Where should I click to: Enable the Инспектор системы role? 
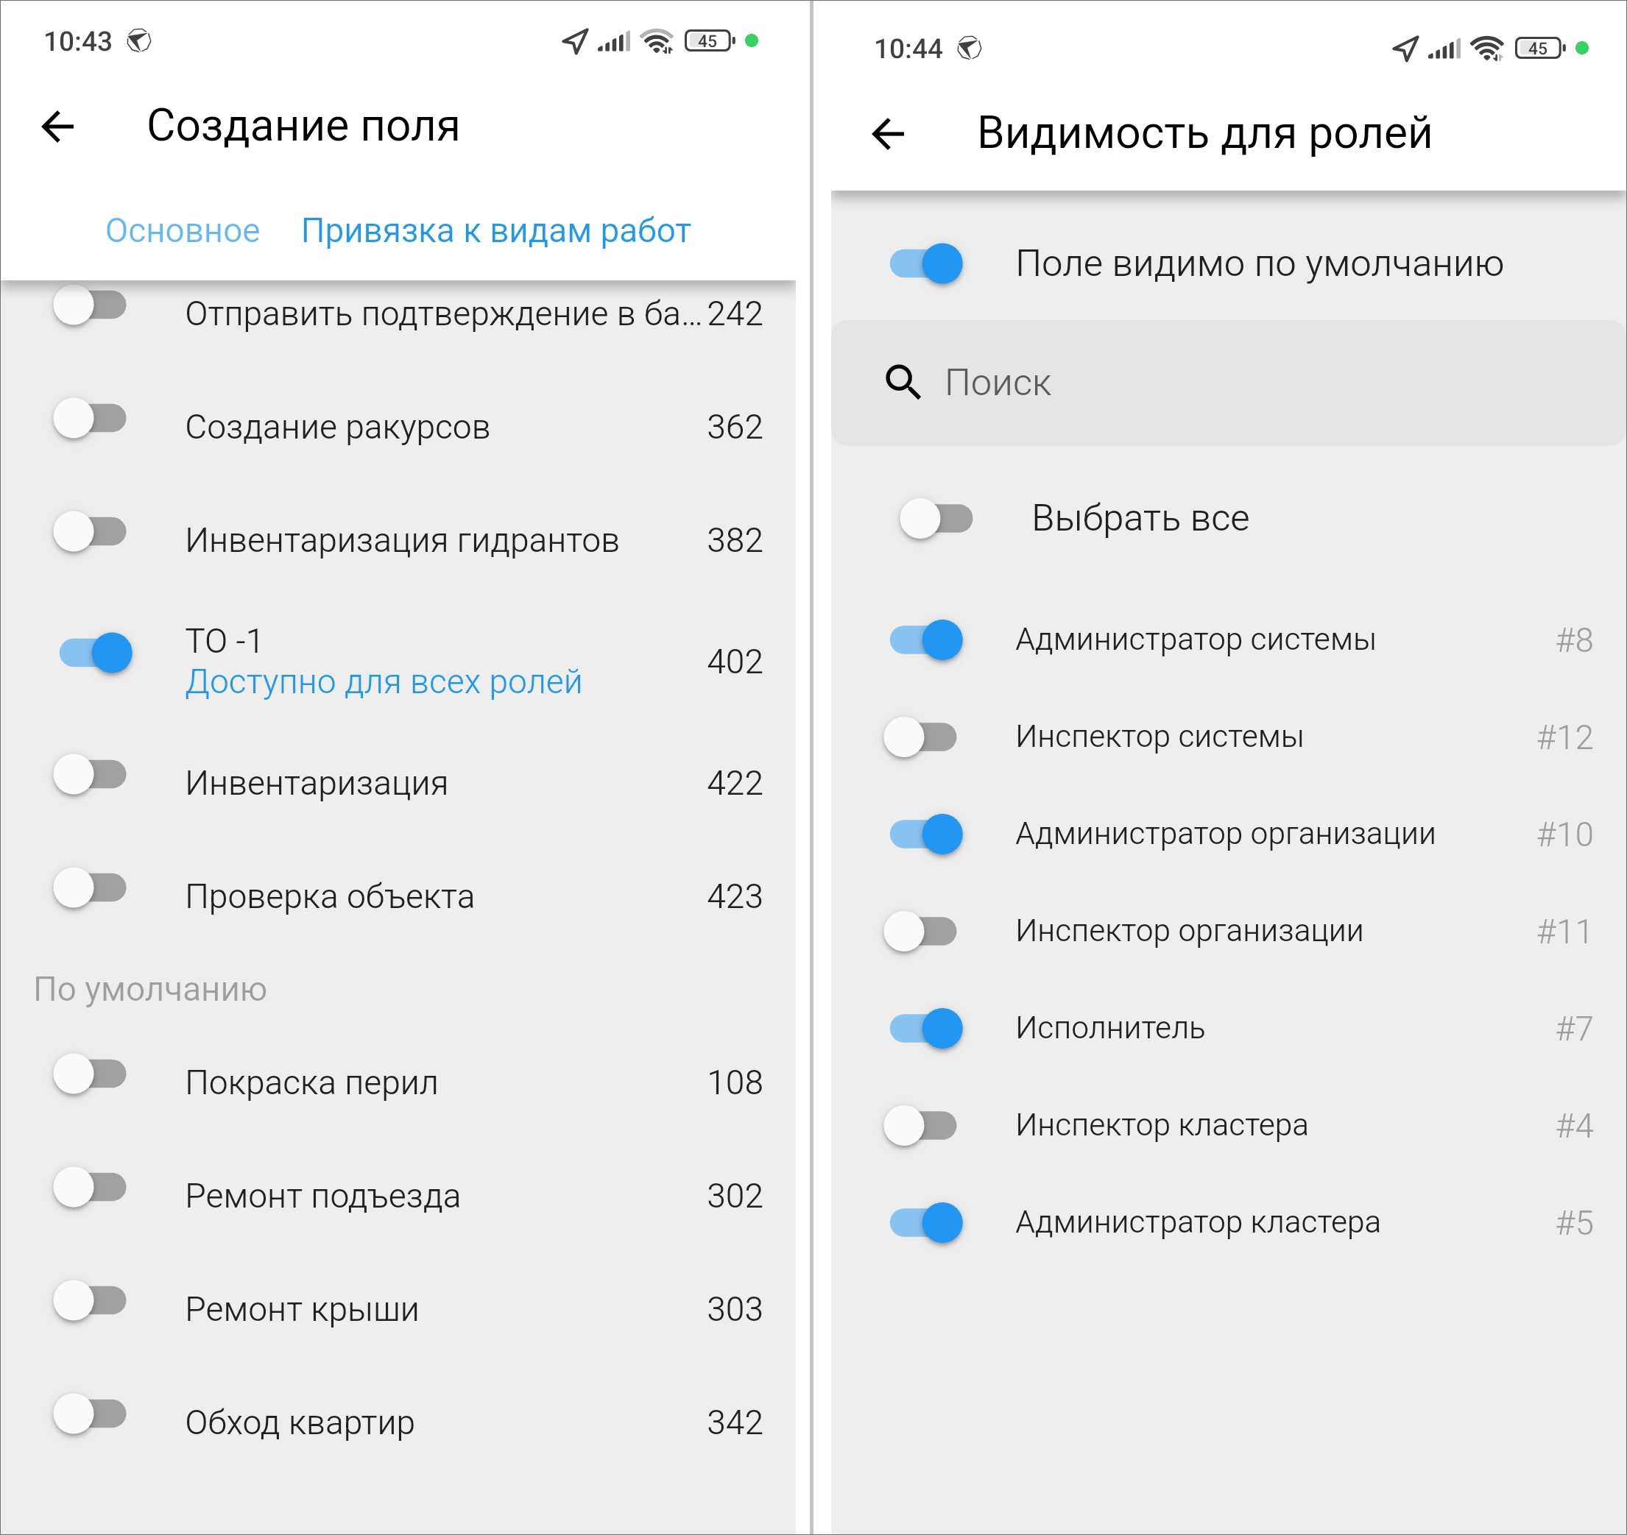point(920,737)
